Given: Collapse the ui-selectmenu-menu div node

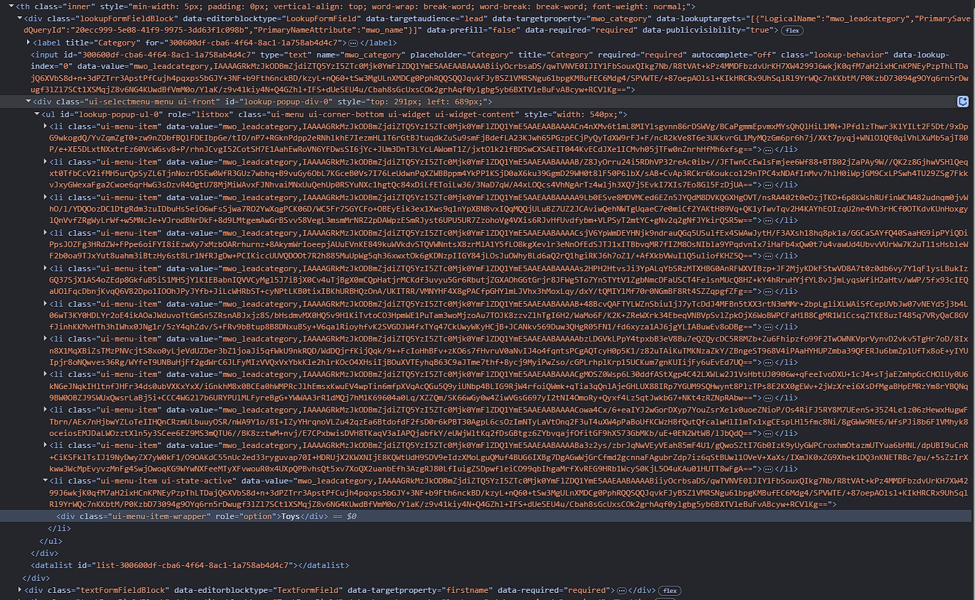Looking at the screenshot, I should point(28,102).
